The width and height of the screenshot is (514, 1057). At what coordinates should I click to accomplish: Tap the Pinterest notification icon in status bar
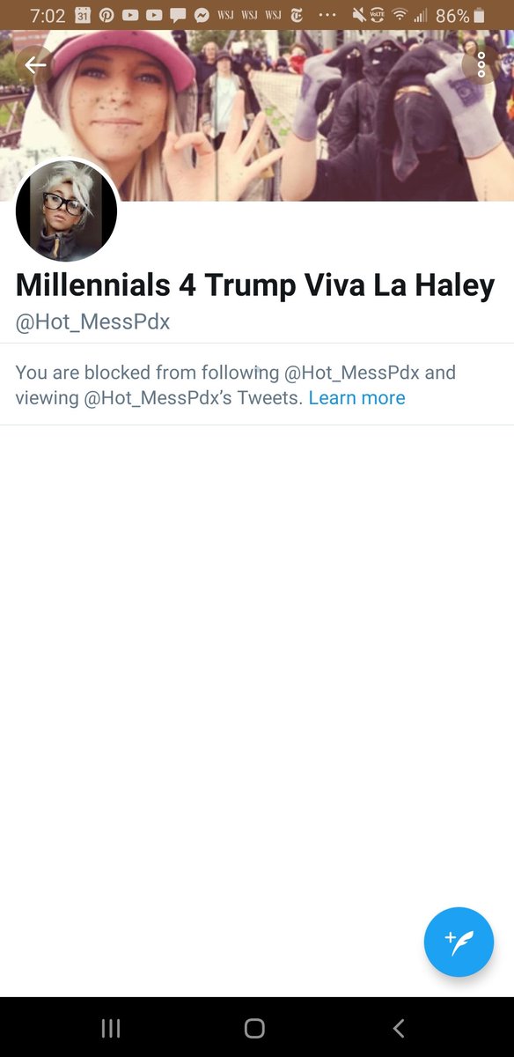tap(107, 15)
